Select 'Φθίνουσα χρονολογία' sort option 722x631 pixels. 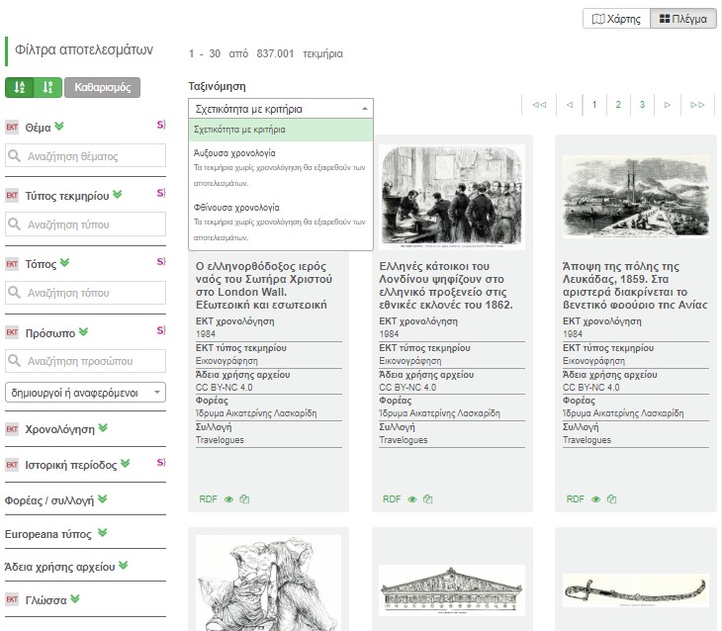tap(237, 208)
